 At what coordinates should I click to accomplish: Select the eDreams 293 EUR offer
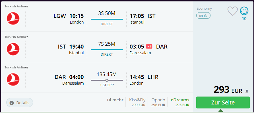coord(180,102)
